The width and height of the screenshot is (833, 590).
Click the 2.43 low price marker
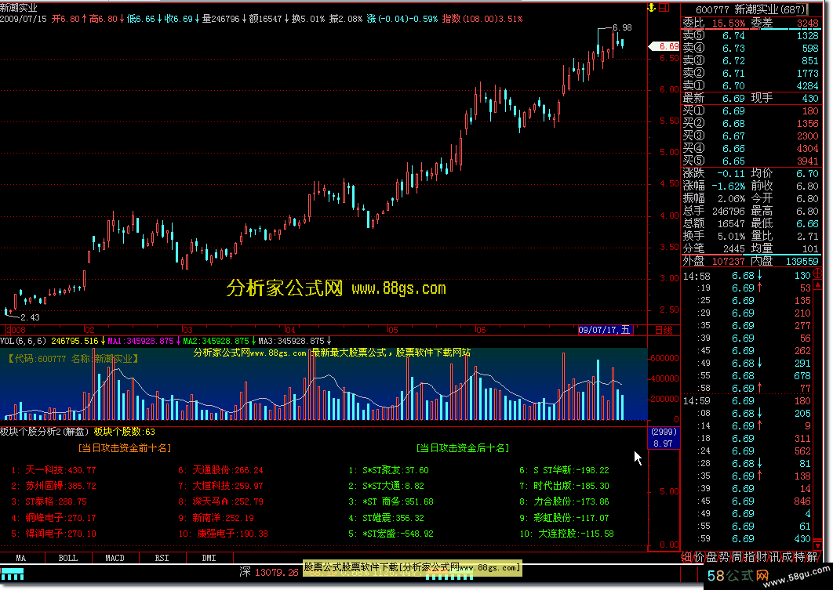[30, 317]
